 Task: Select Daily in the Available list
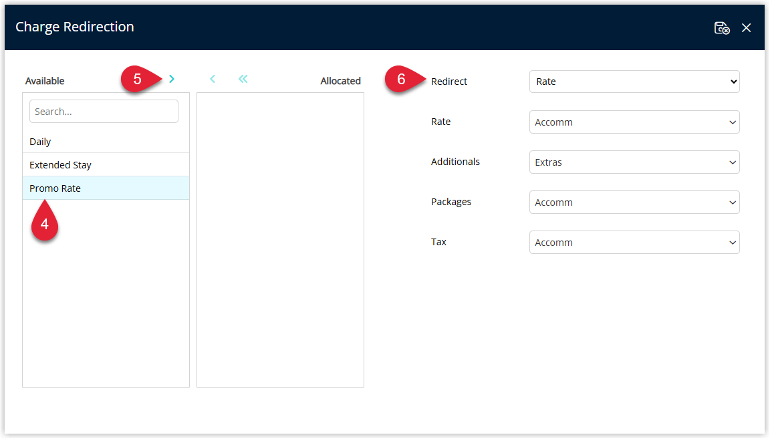point(106,142)
